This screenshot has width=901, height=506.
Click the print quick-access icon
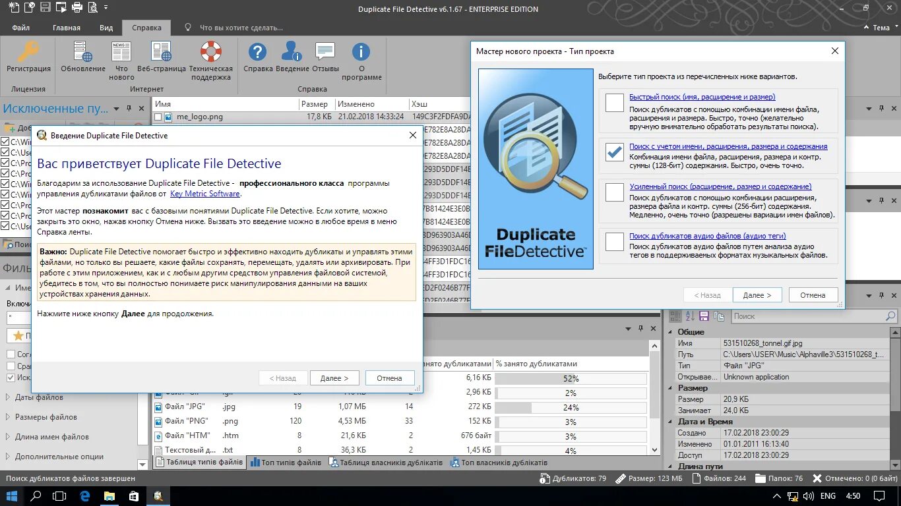(77, 9)
